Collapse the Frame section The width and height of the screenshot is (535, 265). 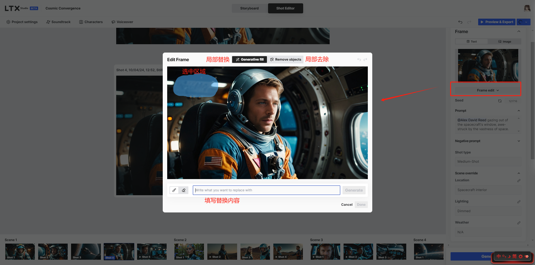point(519,31)
